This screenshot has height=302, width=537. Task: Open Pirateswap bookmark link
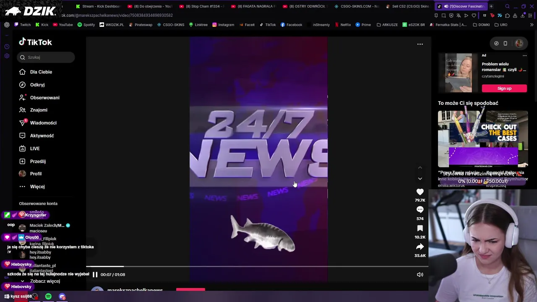[141, 25]
